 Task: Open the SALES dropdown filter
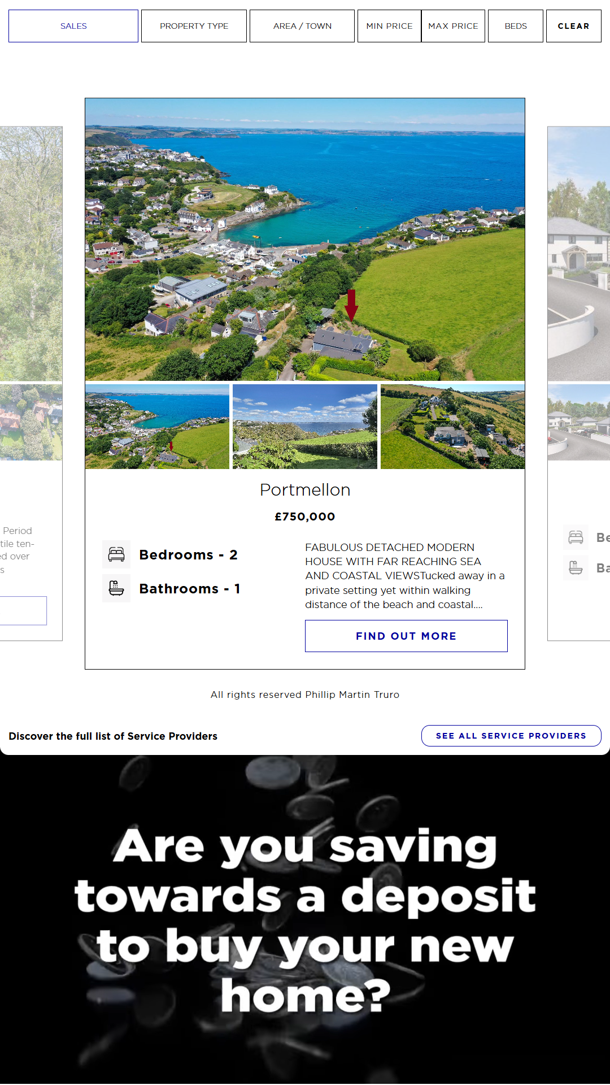click(x=73, y=26)
